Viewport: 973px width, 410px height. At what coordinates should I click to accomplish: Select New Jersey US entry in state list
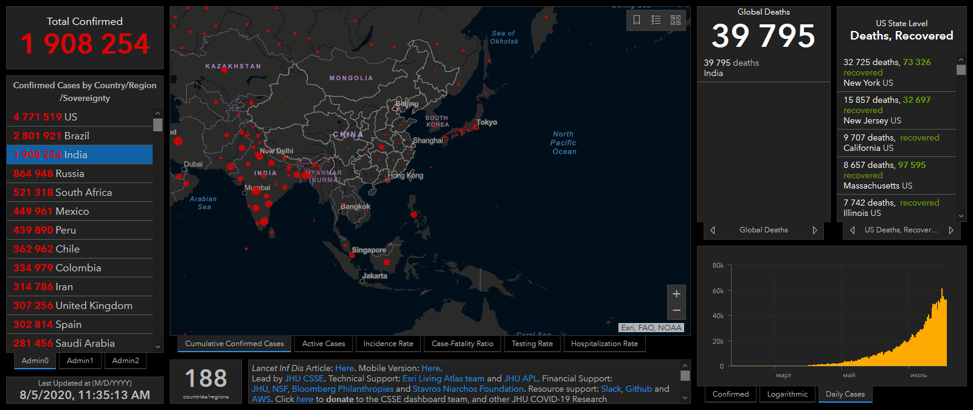[896, 110]
